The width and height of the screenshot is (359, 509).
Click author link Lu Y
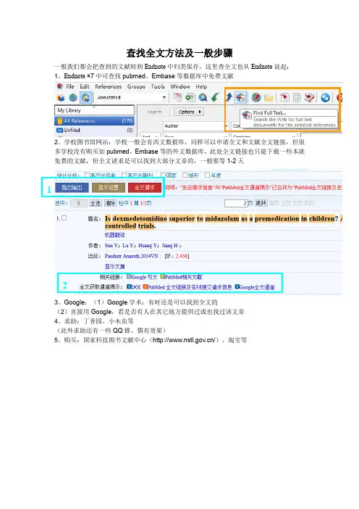[x=129, y=245]
